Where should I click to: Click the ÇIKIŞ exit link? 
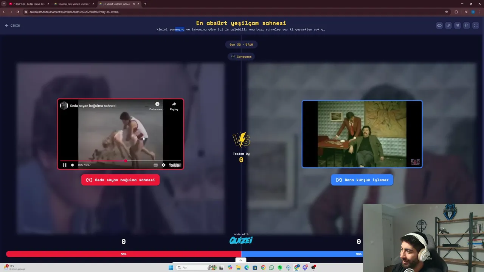[12, 25]
